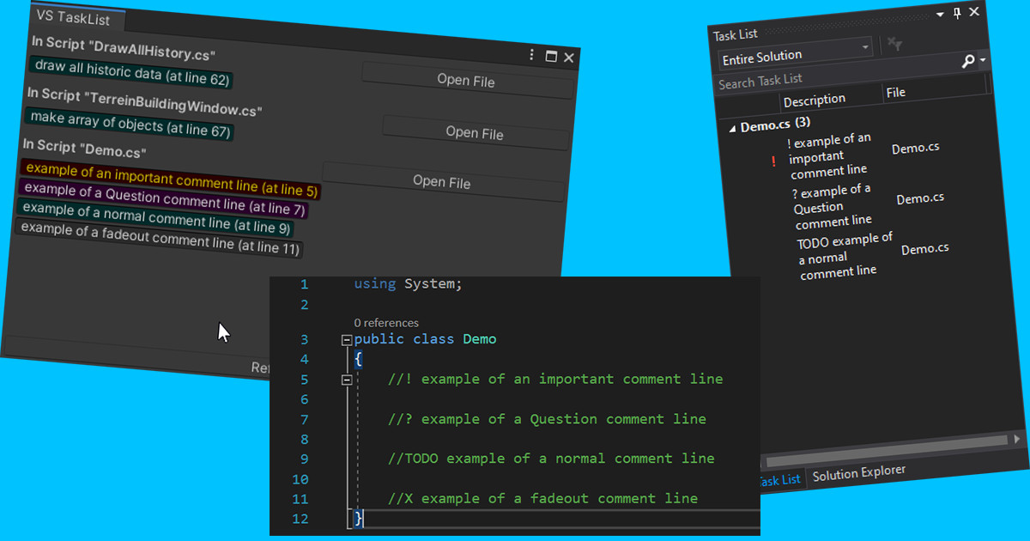Open File for Demo.cs script
Image resolution: width=1030 pixels, height=541 pixels.
[442, 182]
